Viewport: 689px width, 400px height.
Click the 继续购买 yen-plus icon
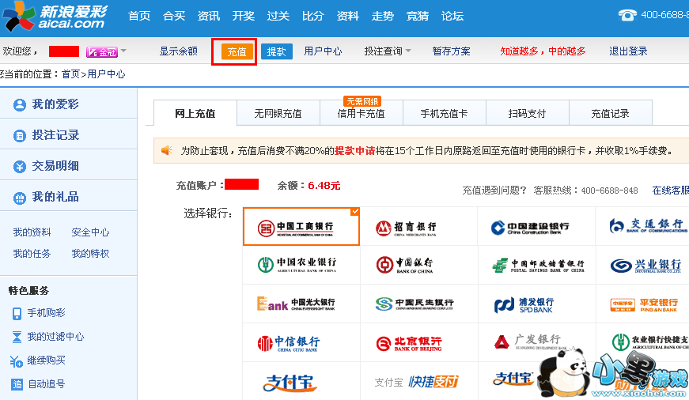tap(17, 361)
